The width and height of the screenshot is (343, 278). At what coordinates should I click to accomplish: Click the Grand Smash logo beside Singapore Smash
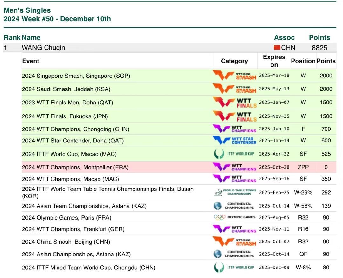[234, 76]
